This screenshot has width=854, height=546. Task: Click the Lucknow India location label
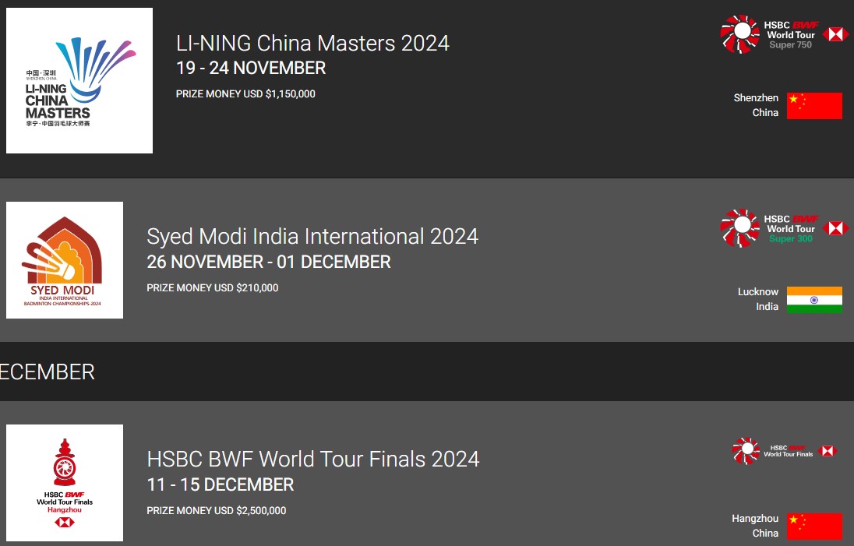coord(760,299)
